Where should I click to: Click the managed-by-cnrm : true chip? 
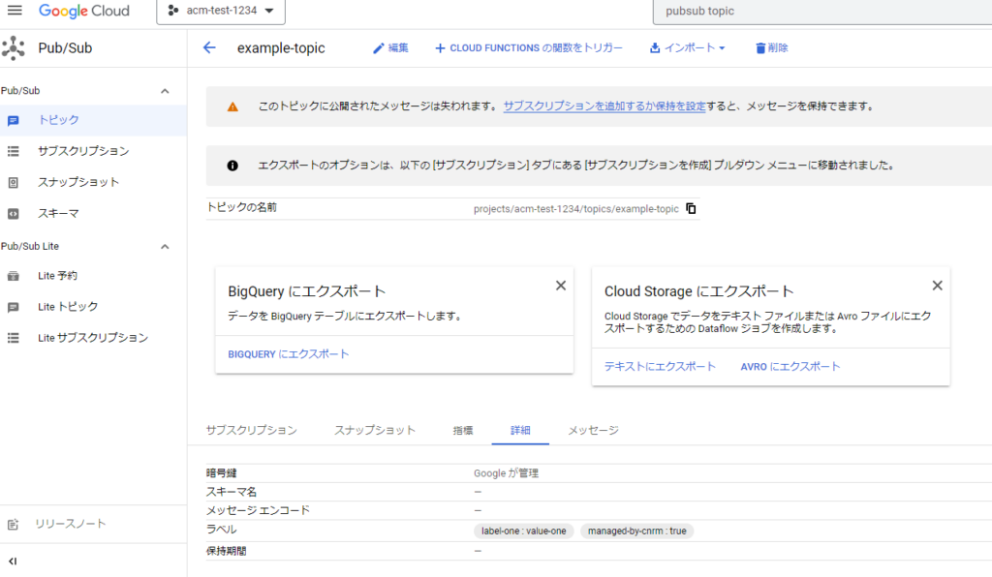pyautogui.click(x=637, y=531)
